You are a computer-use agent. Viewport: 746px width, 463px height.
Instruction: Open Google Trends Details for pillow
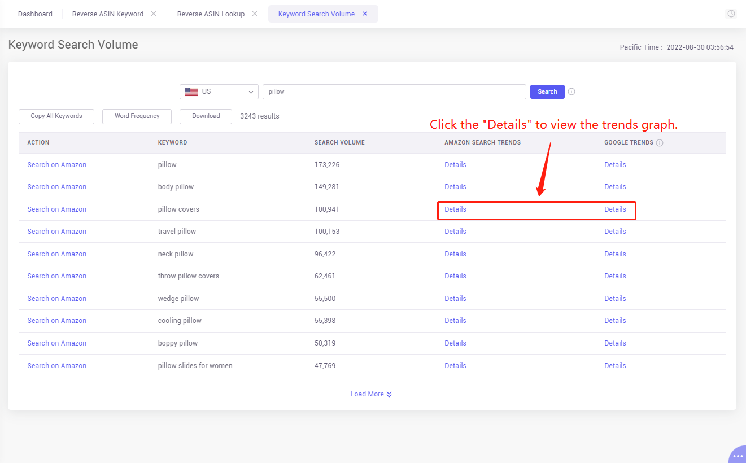(x=615, y=165)
